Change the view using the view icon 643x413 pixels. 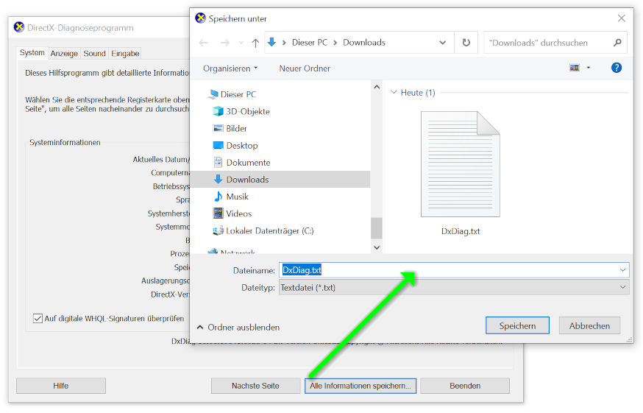pyautogui.click(x=575, y=68)
